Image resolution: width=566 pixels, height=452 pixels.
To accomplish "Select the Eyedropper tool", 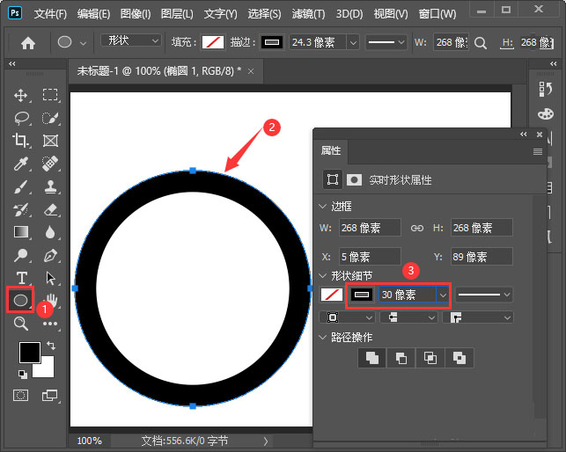I will (x=20, y=164).
